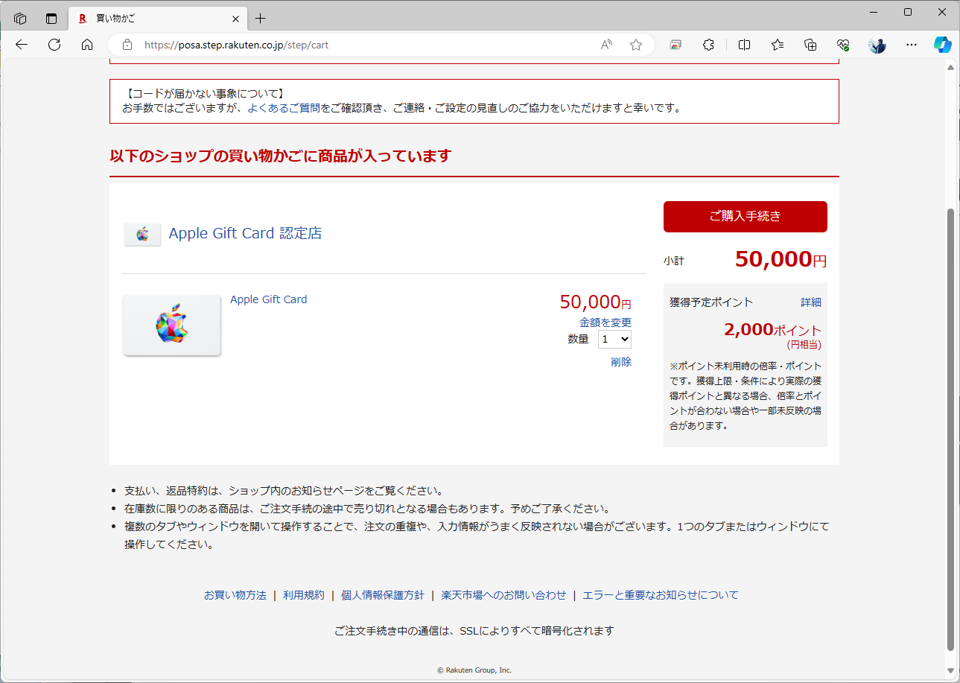The width and height of the screenshot is (960, 683).
Task: Open the よくあるご質問 link
Action: tap(284, 108)
